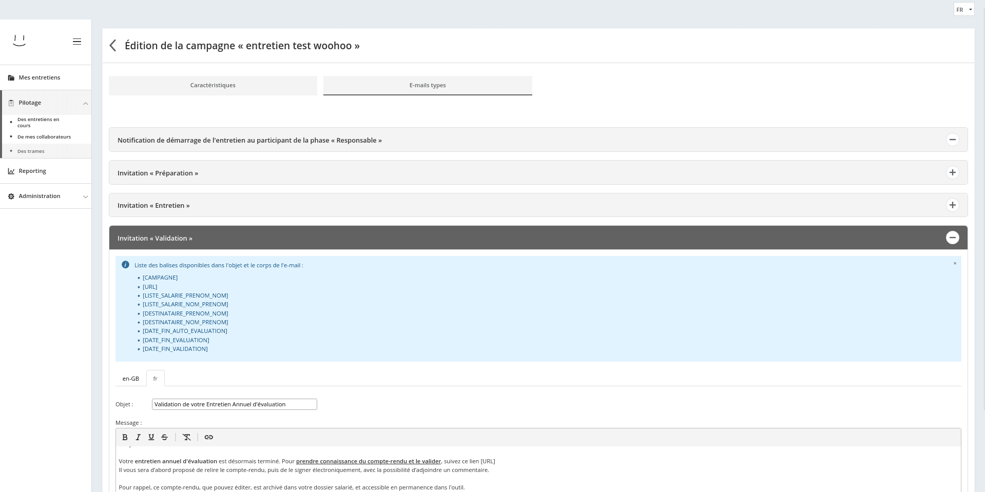
Task: Expand the Invitation « Entretien » section
Action: [x=952, y=205]
